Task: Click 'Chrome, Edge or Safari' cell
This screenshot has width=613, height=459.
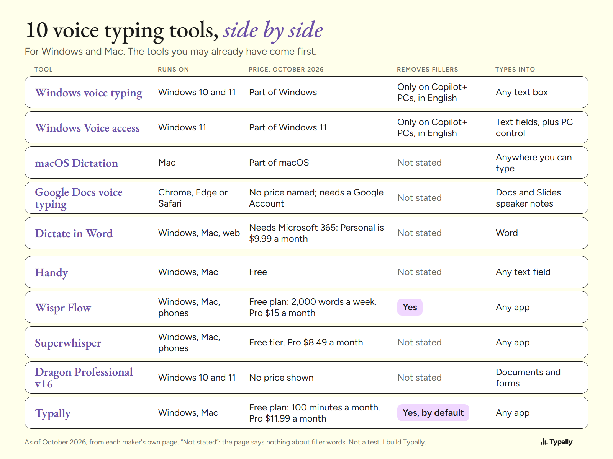Action: [193, 198]
